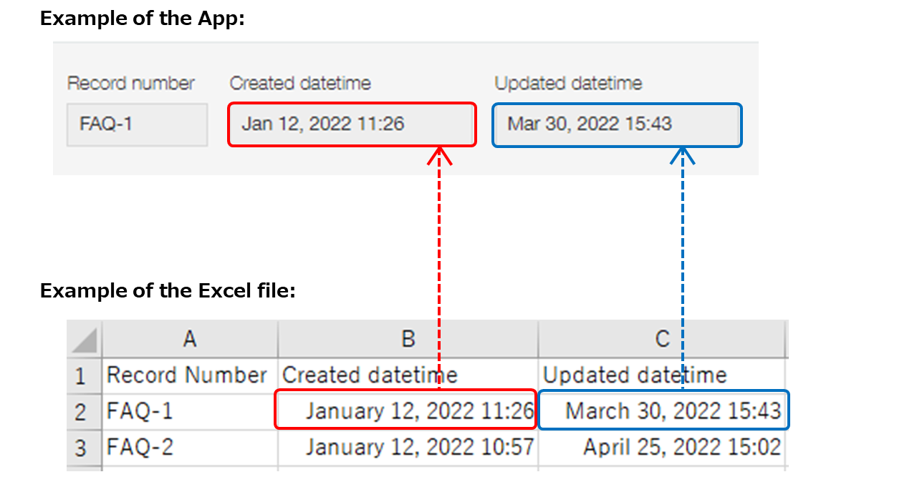Click the red-outlined January 12 cell
917x497 pixels.
click(405, 410)
